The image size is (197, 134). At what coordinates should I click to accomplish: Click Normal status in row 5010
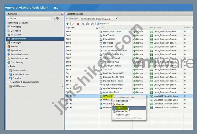[x=139, y=70]
